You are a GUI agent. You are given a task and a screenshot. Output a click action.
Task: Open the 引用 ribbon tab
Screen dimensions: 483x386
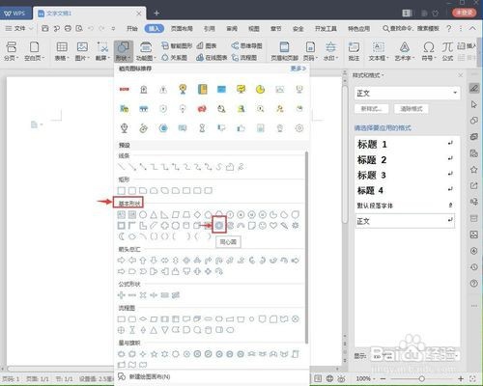point(210,29)
